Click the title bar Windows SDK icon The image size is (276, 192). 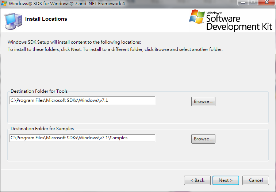[x=4, y=3]
